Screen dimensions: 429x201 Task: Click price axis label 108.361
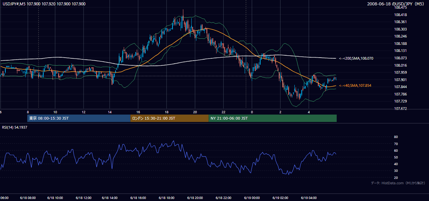coord(400,22)
